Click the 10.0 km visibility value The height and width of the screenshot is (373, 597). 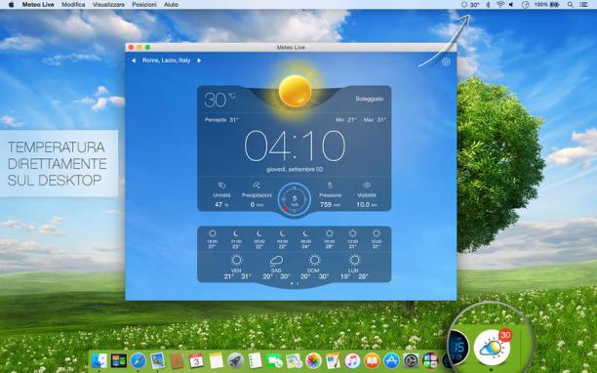(366, 205)
